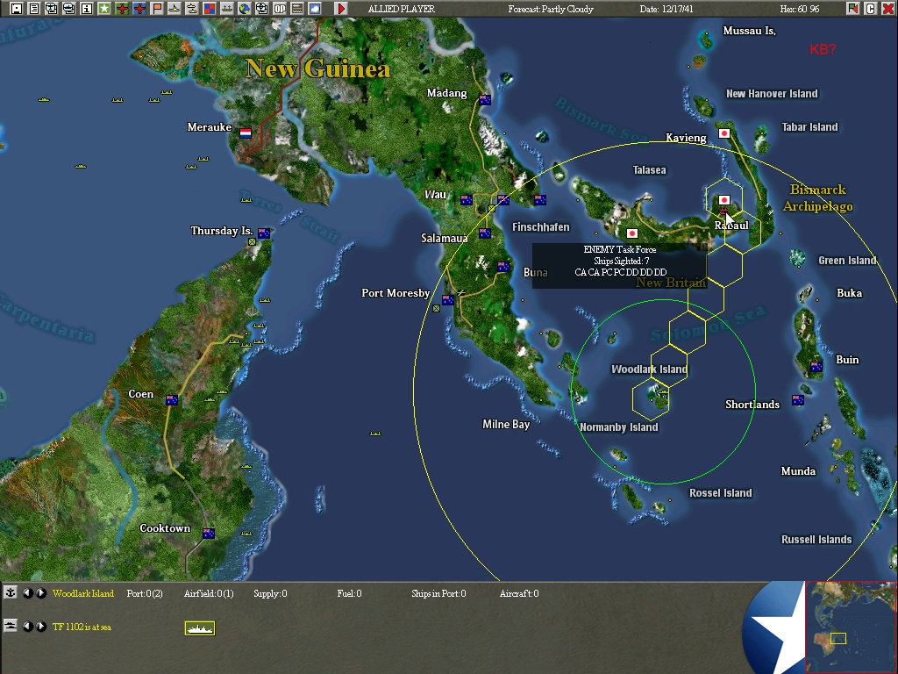Select the Australian flag at Buin
Screen dimensions: 898x674
coord(816,366)
